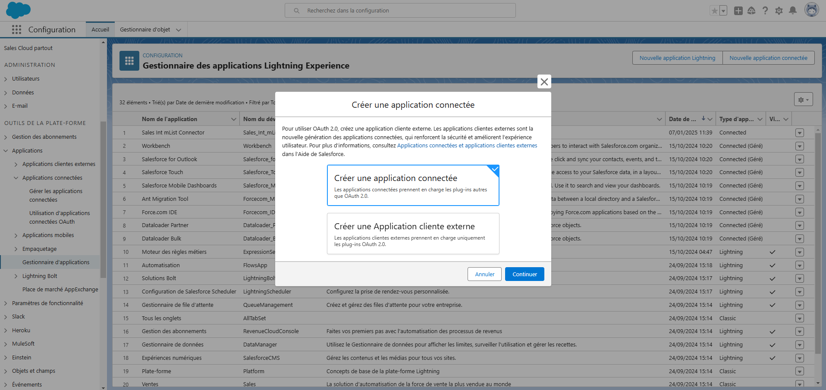The height and width of the screenshot is (390, 826).
Task: Open the App Launcher grid icon
Action: (16, 29)
